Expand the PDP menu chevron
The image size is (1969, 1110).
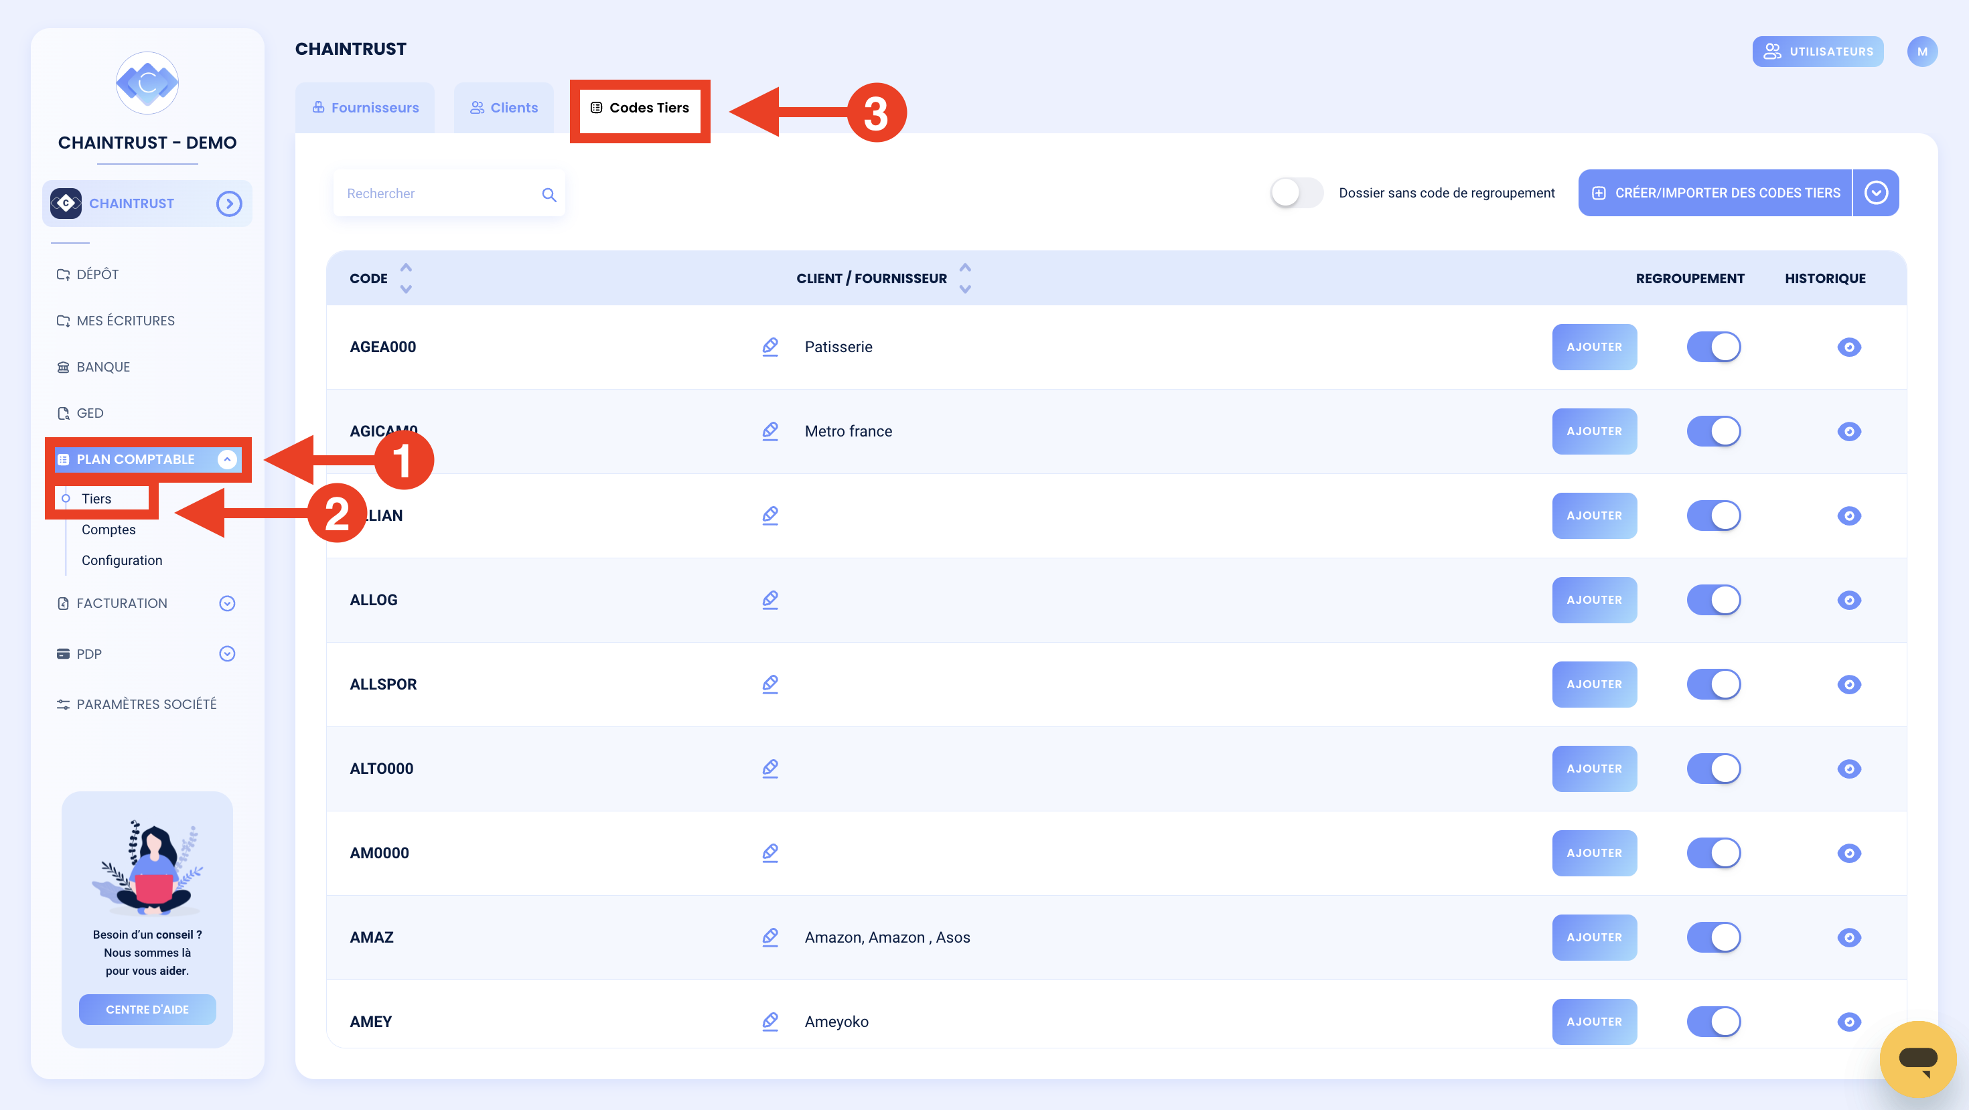pos(226,654)
